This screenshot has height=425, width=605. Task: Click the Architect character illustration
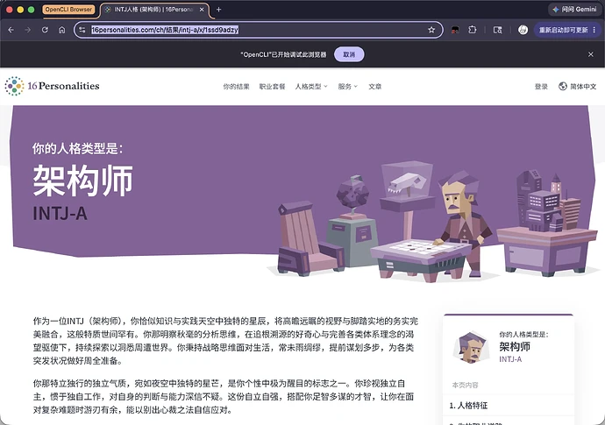point(465,223)
